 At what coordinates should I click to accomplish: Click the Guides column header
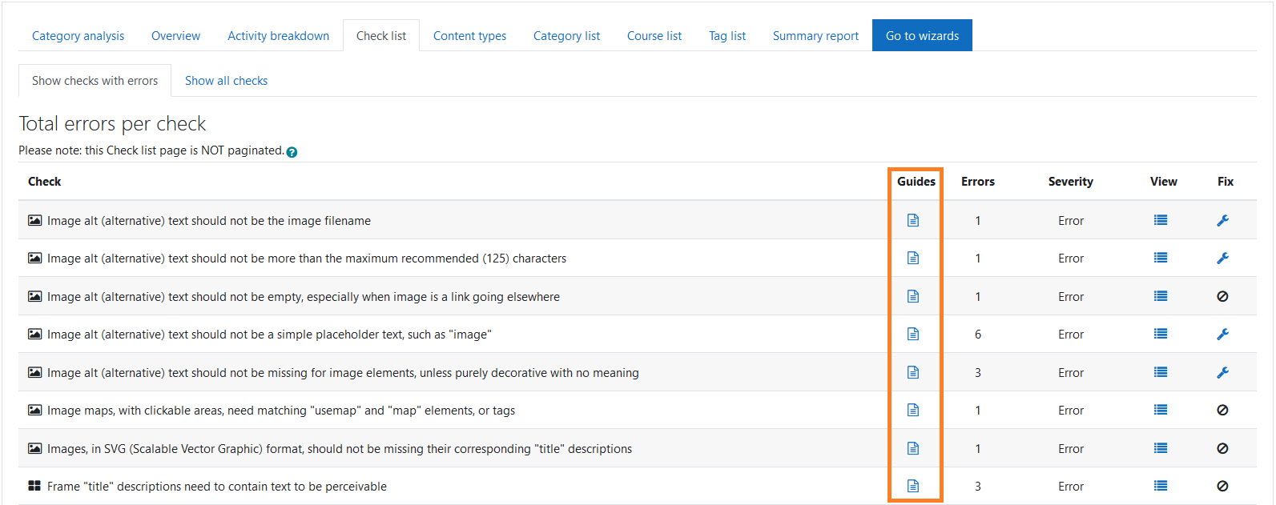pos(916,182)
